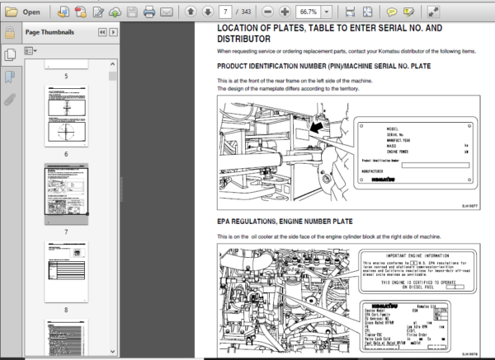Viewport: 495px width, 360px height.
Task: Switch to read mode expand icon
Action: click(433, 12)
